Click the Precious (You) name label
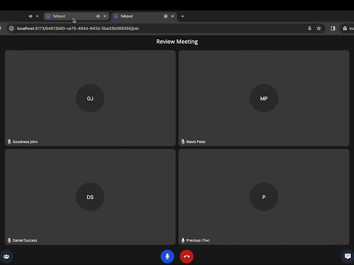354x265 pixels. pyautogui.click(x=198, y=240)
